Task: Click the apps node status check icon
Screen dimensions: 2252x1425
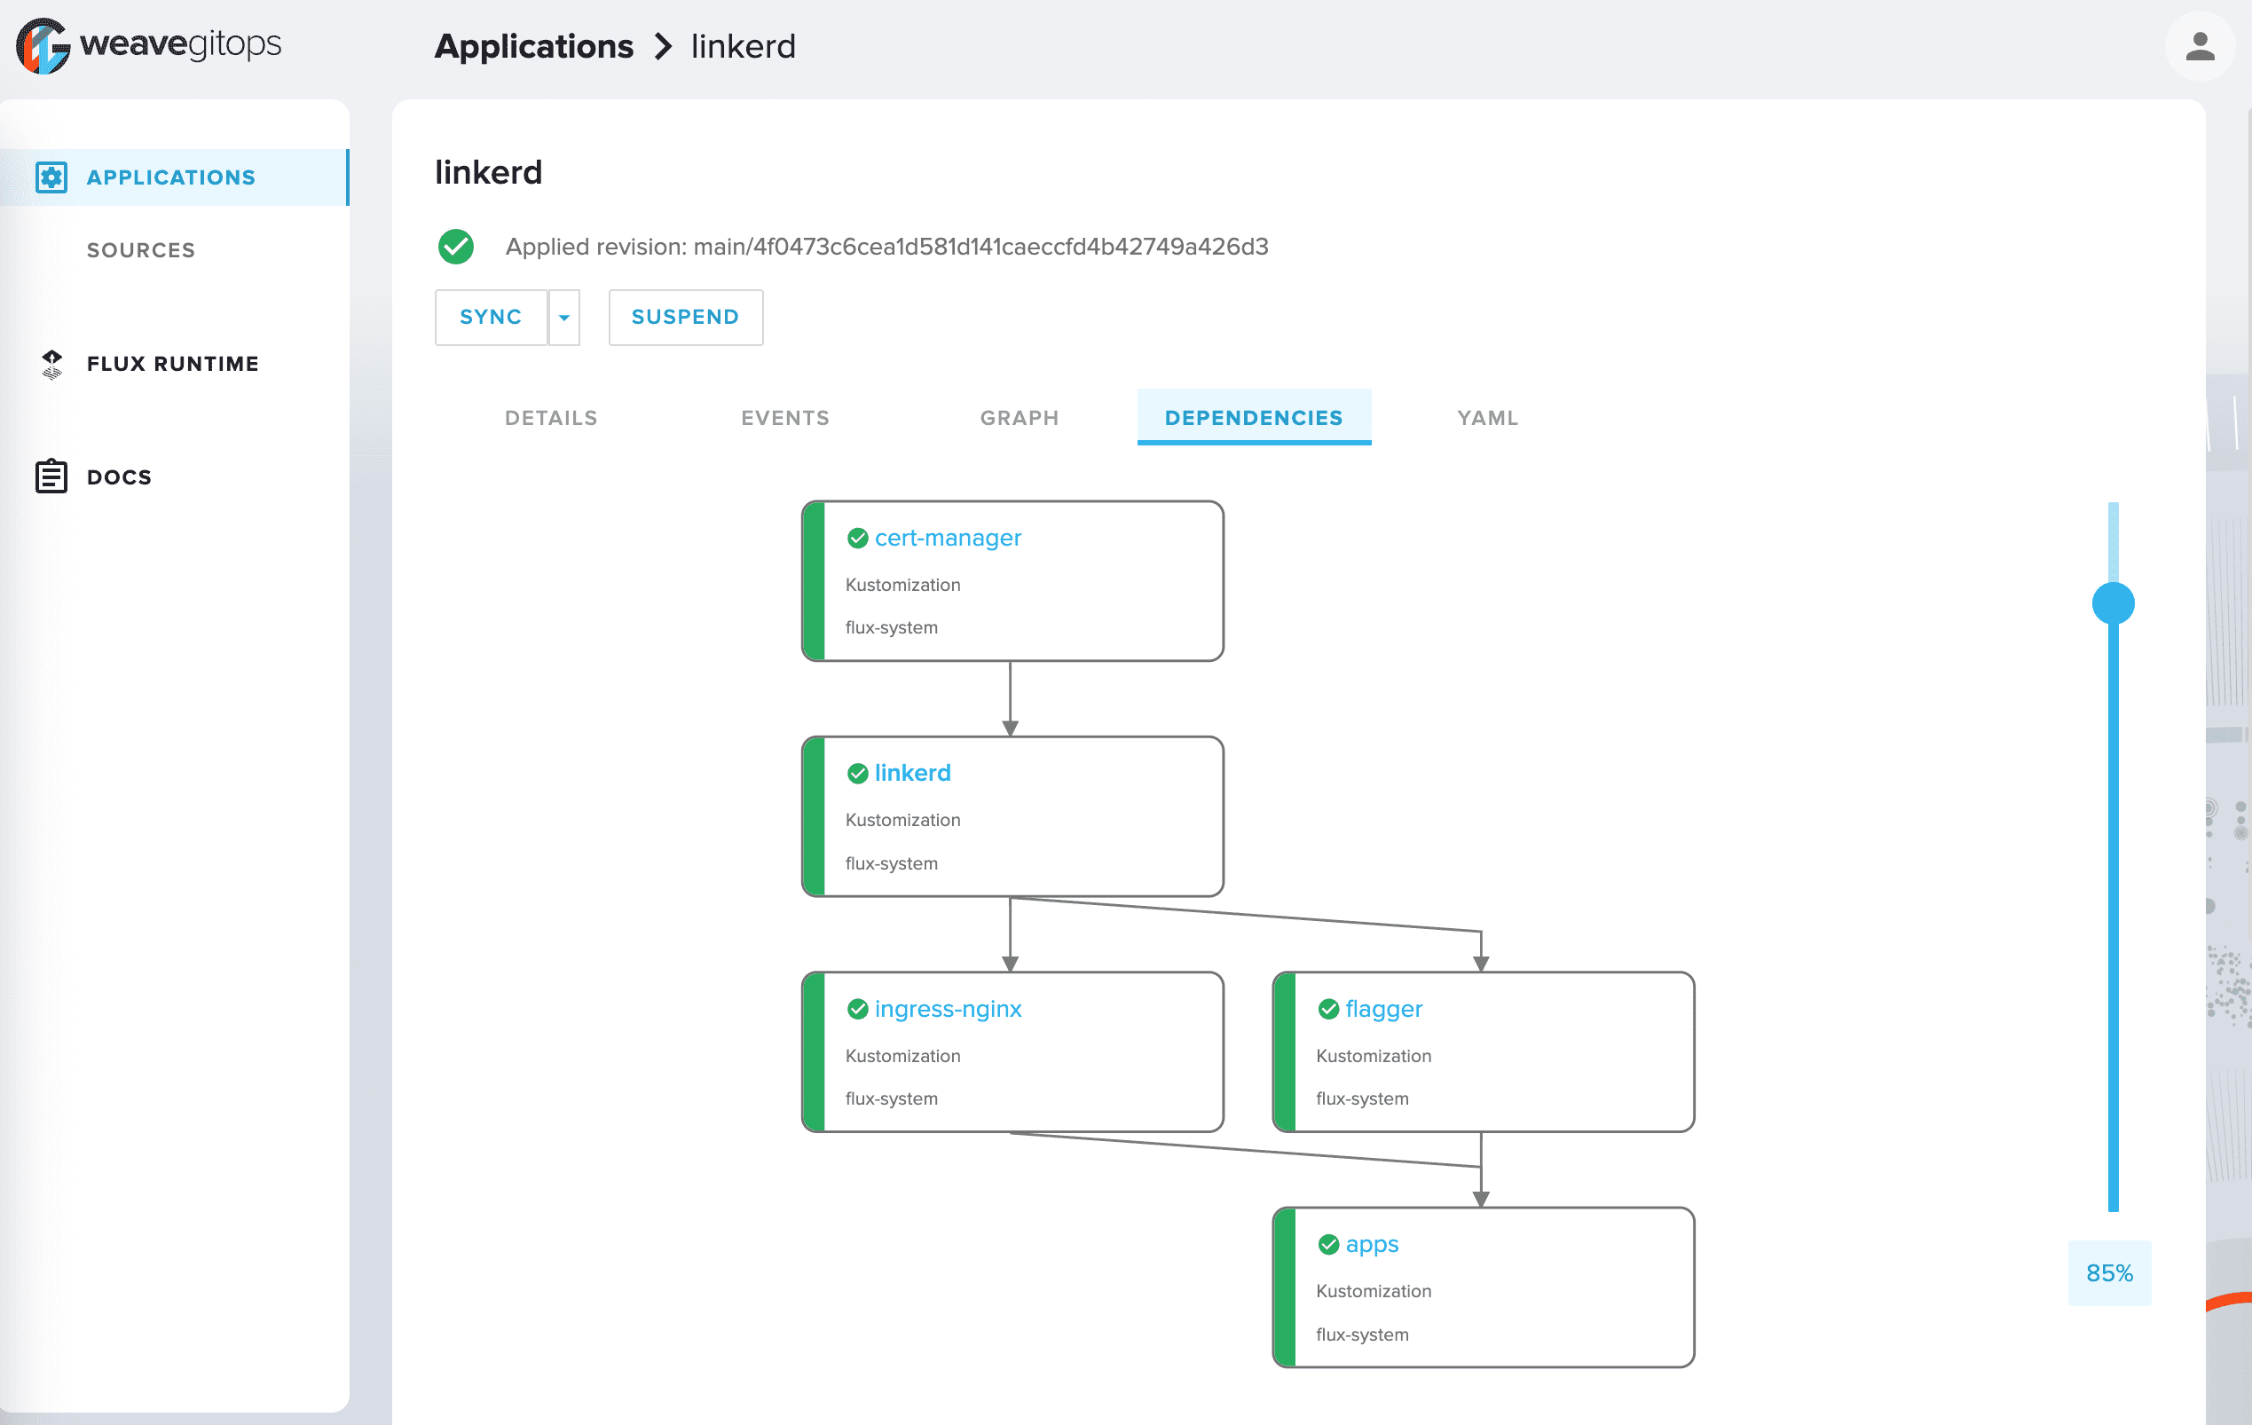Action: [1327, 1244]
